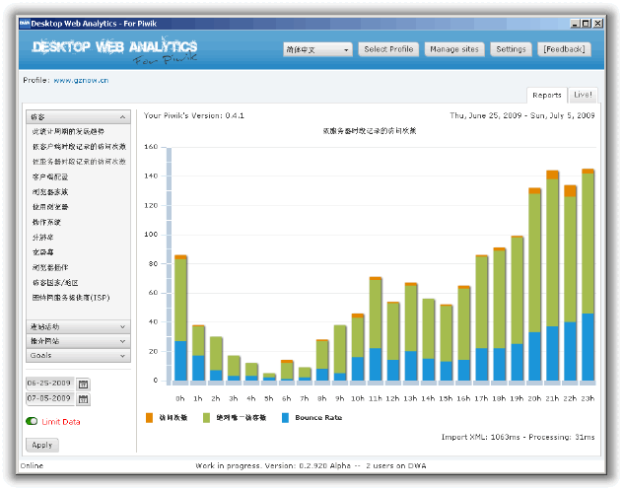This screenshot has width=623, height=490.
Task: Open the www.gznow.cn profile link
Action: (81, 80)
